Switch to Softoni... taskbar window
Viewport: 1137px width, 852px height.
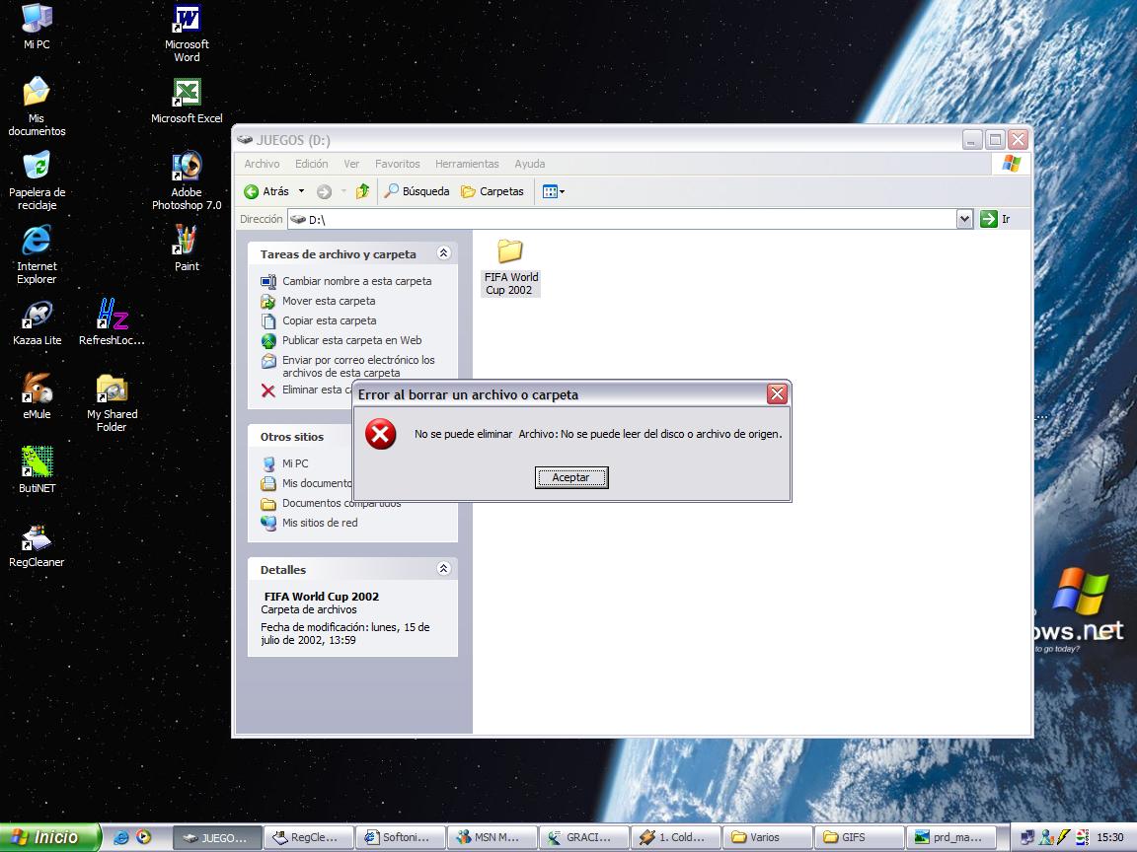pos(401,837)
